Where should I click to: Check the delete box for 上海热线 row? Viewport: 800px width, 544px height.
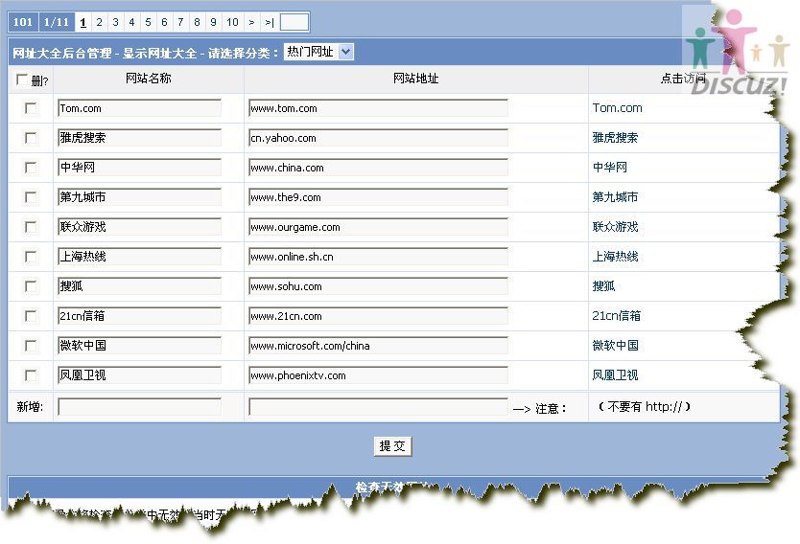point(31,257)
